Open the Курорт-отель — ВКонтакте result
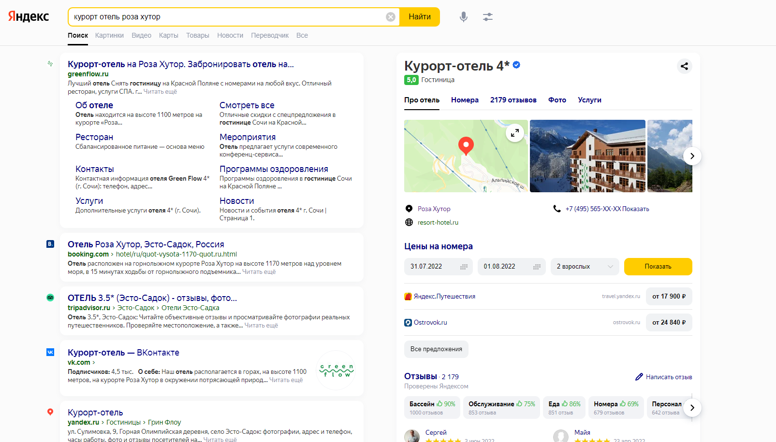Screen dimensions: 776x442 pos(123,353)
